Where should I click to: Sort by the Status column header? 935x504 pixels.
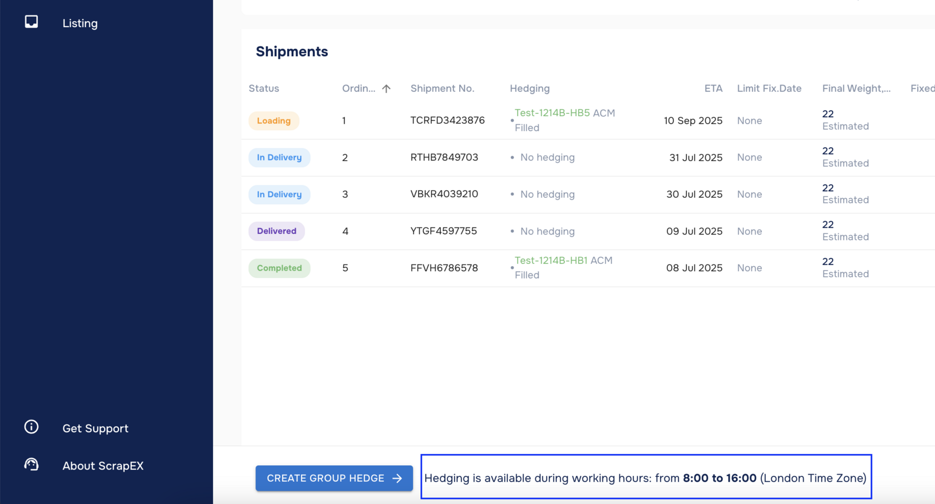[264, 88]
